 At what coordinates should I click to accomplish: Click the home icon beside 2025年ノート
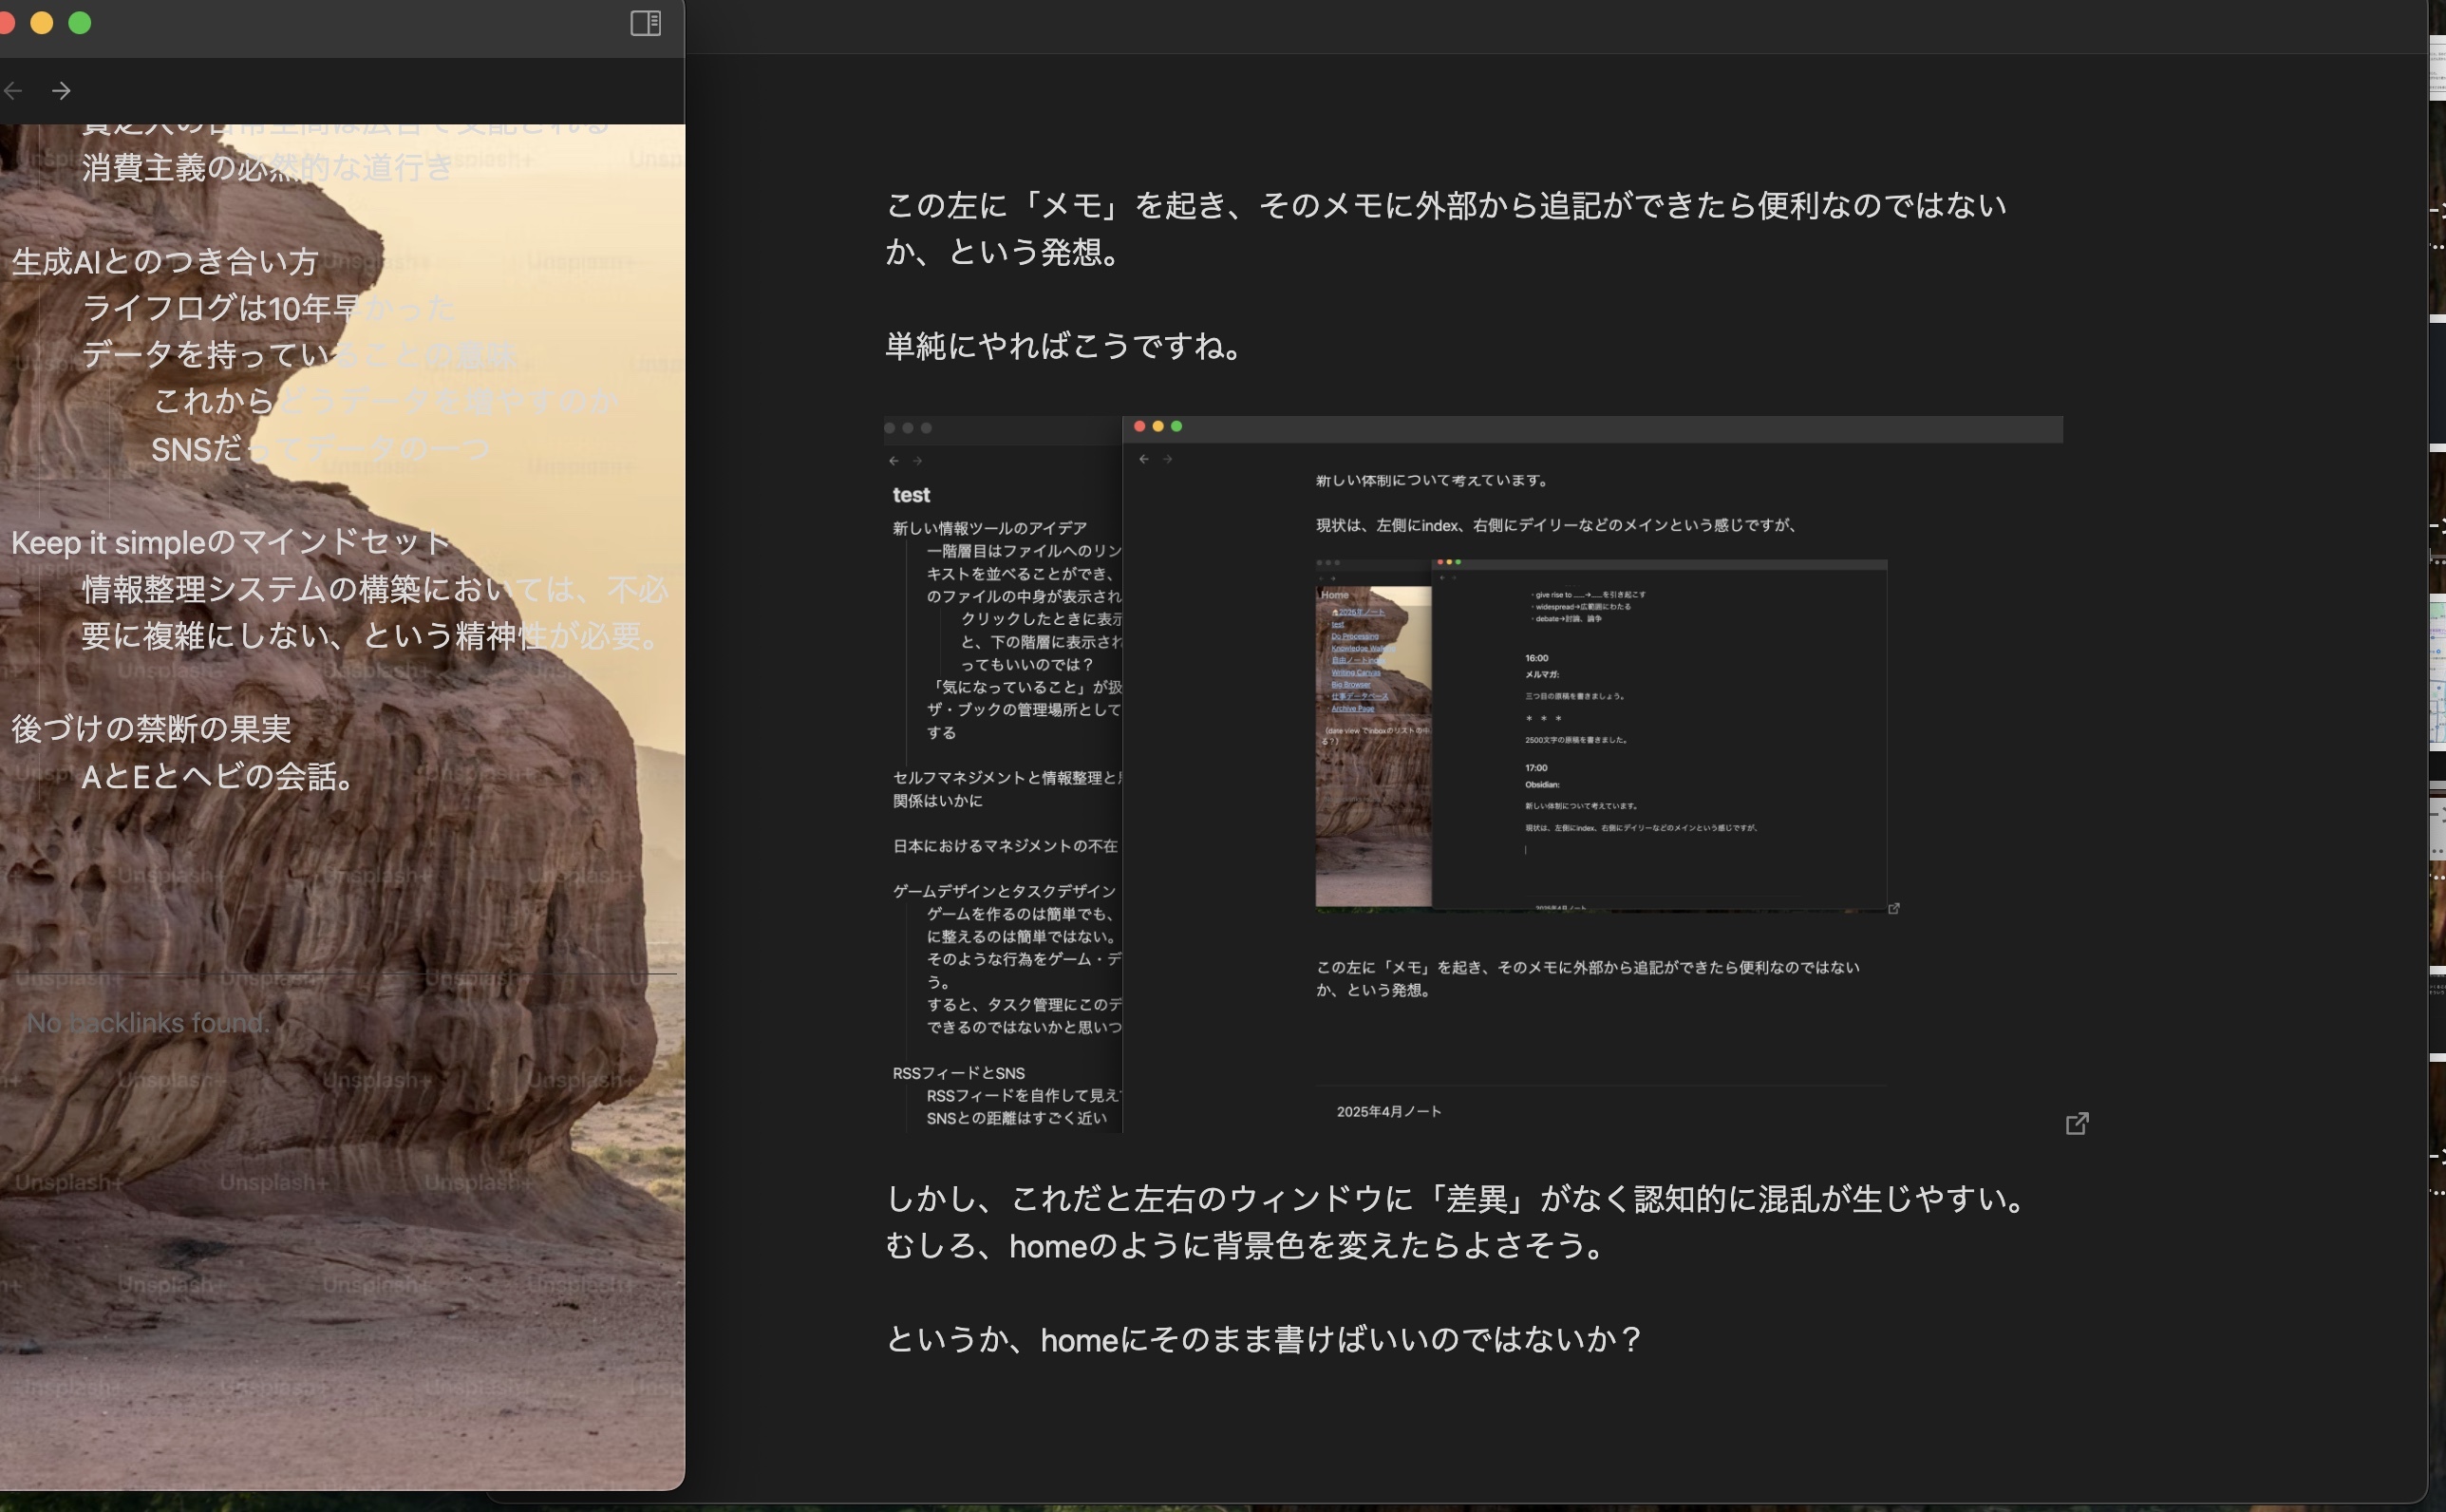click(1336, 612)
